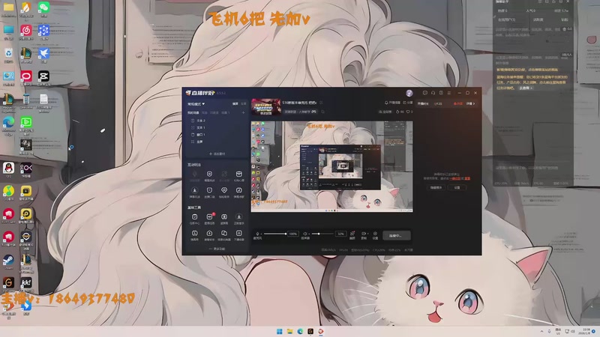
Task: Click the 添加素材 add source button
Action: (x=217, y=154)
